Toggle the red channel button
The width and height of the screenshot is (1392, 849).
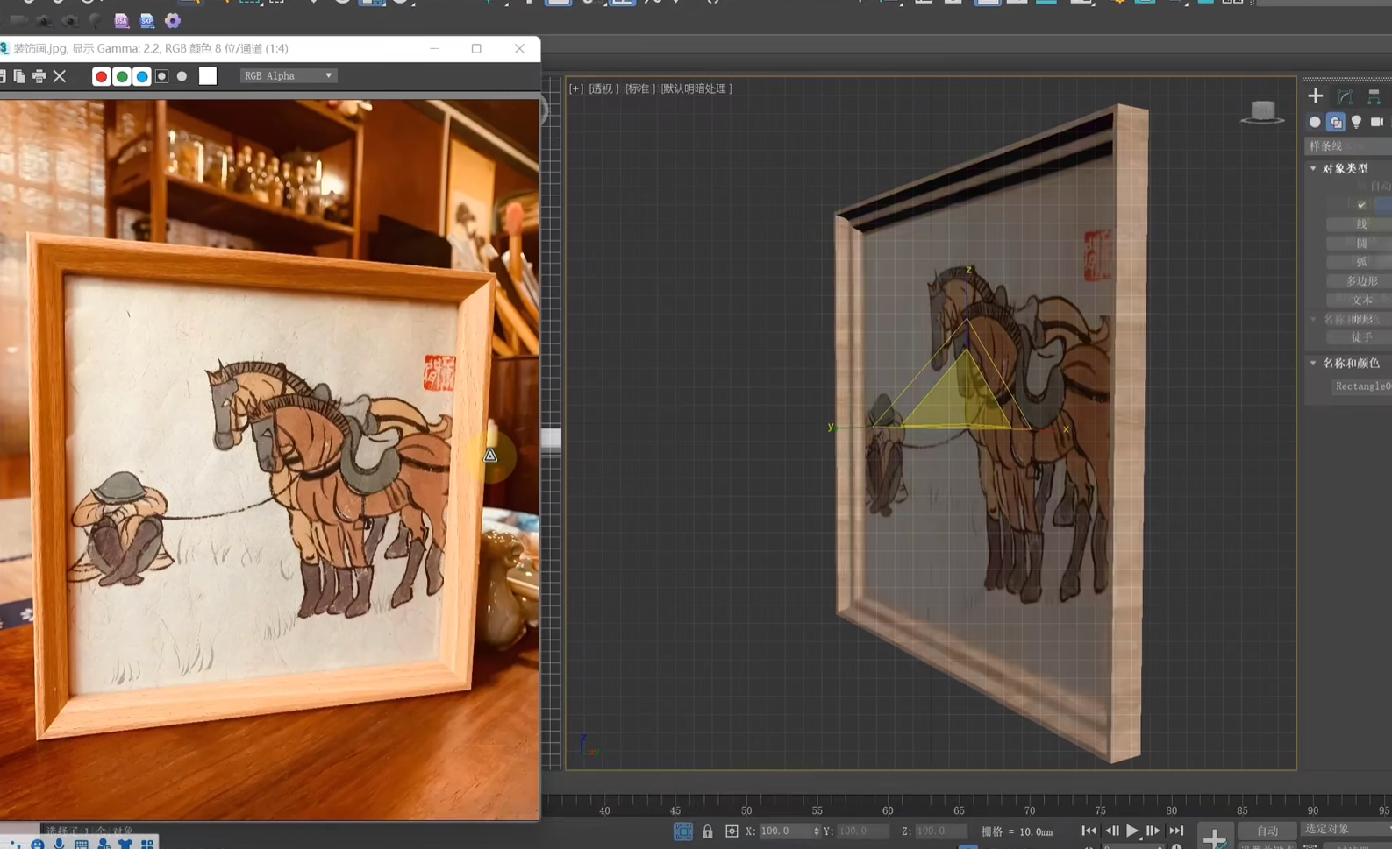tap(101, 76)
